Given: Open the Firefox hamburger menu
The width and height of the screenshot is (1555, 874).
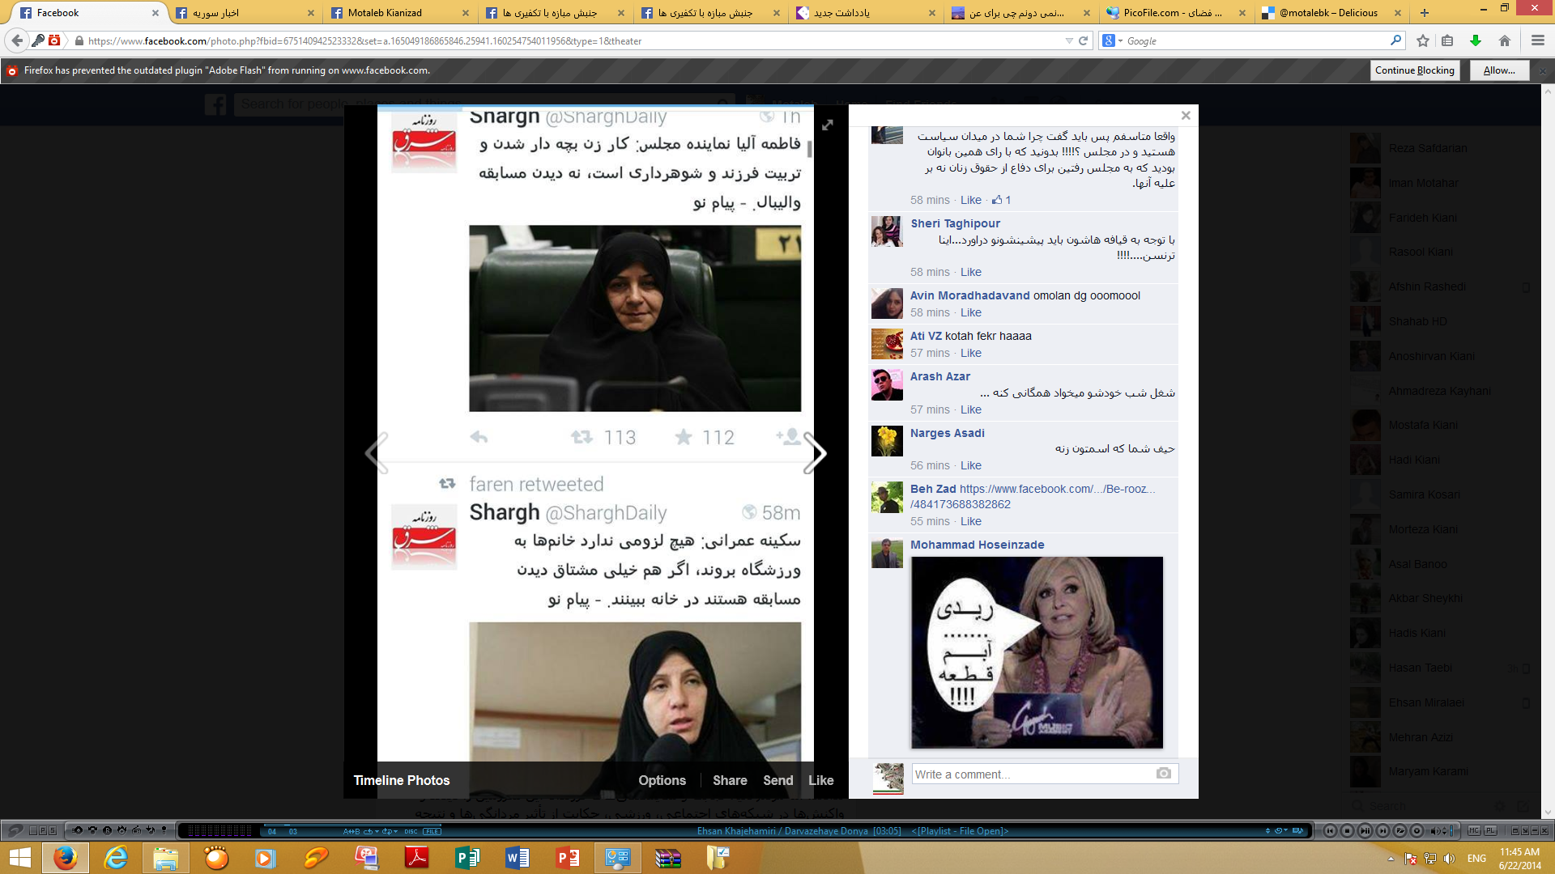Looking at the screenshot, I should tap(1538, 40).
